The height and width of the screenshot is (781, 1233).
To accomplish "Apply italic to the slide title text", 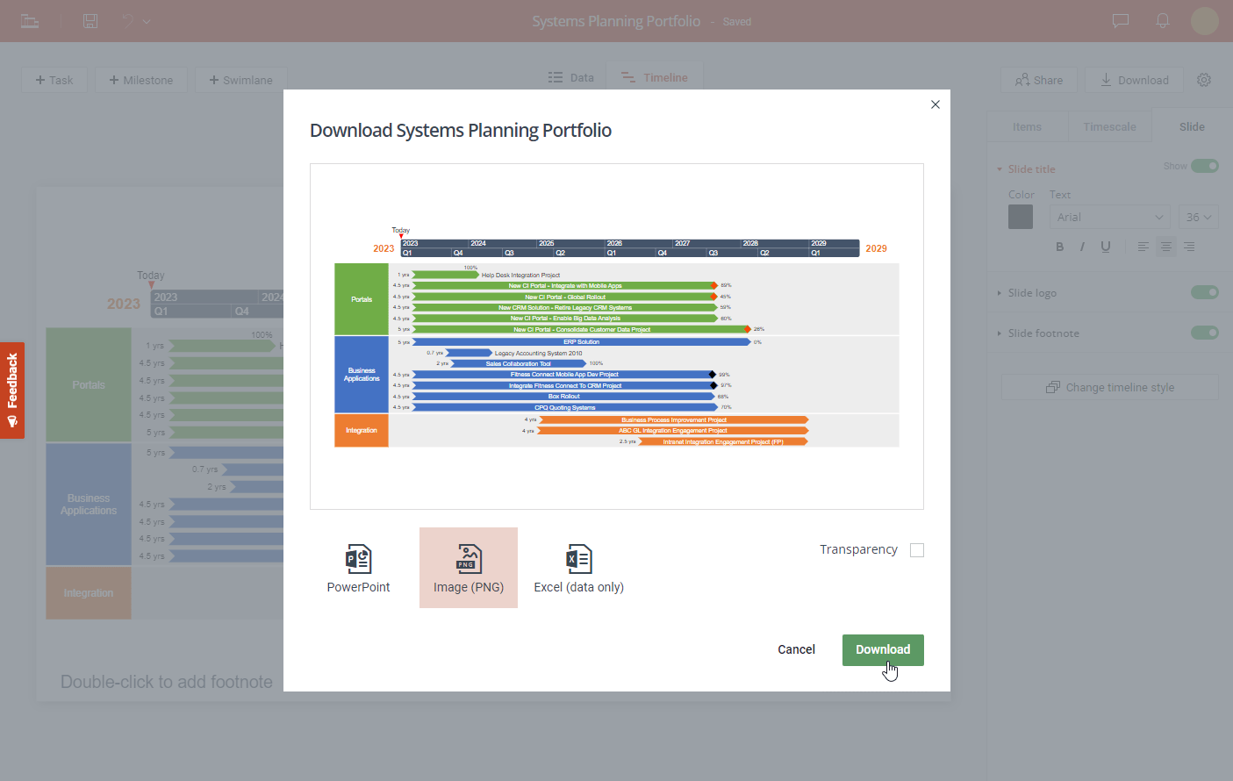I will tap(1083, 247).
